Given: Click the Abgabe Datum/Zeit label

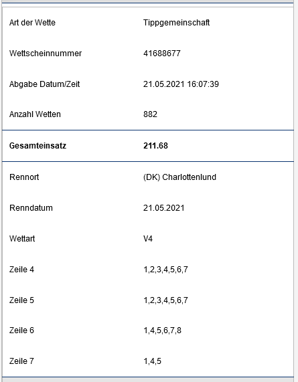Looking at the screenshot, I should (45, 84).
